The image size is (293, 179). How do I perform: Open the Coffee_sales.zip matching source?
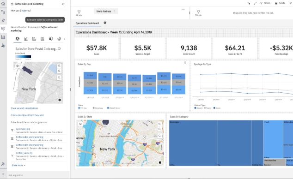[24, 153]
